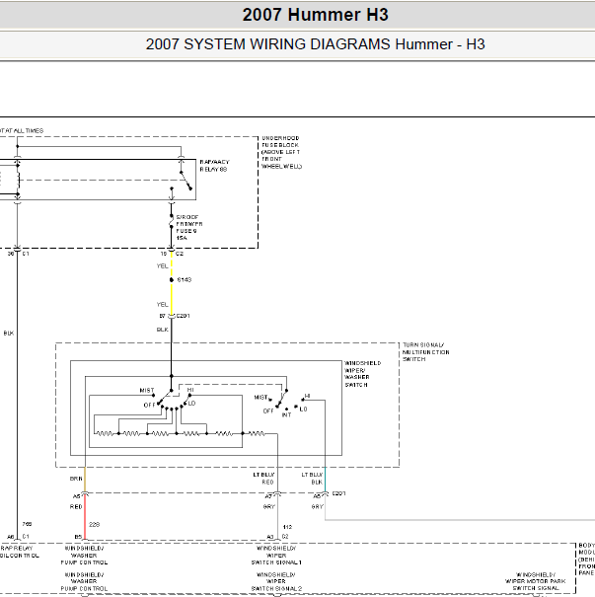Select the 'BLK' label on the far-left wire
The height and width of the screenshot is (597, 595).
point(9,334)
